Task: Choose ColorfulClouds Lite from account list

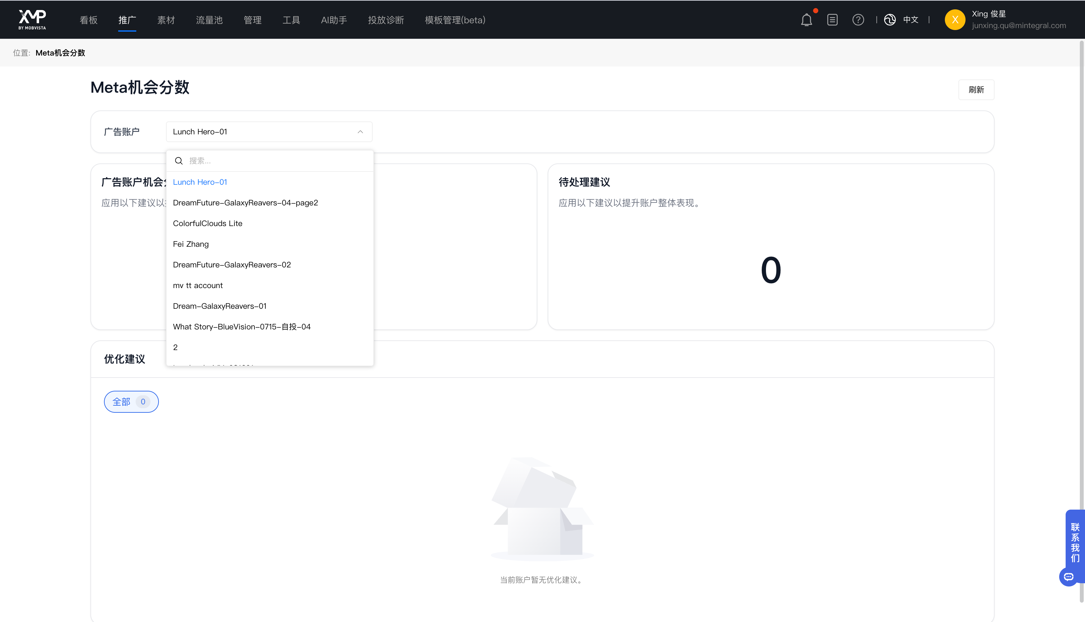Action: [207, 223]
